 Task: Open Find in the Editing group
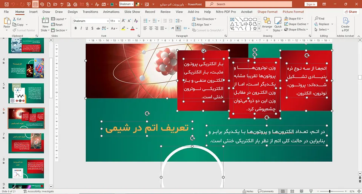click(319, 18)
